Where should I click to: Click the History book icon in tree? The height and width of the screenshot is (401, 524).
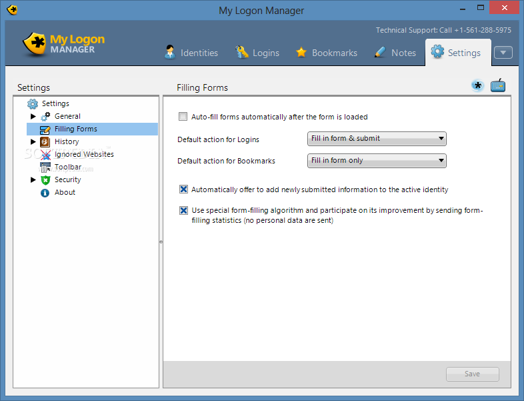(x=45, y=142)
